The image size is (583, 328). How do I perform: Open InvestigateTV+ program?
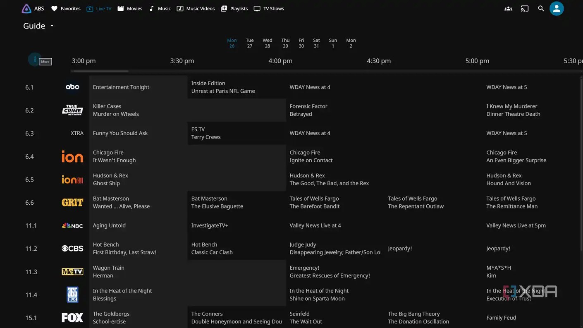click(237, 225)
